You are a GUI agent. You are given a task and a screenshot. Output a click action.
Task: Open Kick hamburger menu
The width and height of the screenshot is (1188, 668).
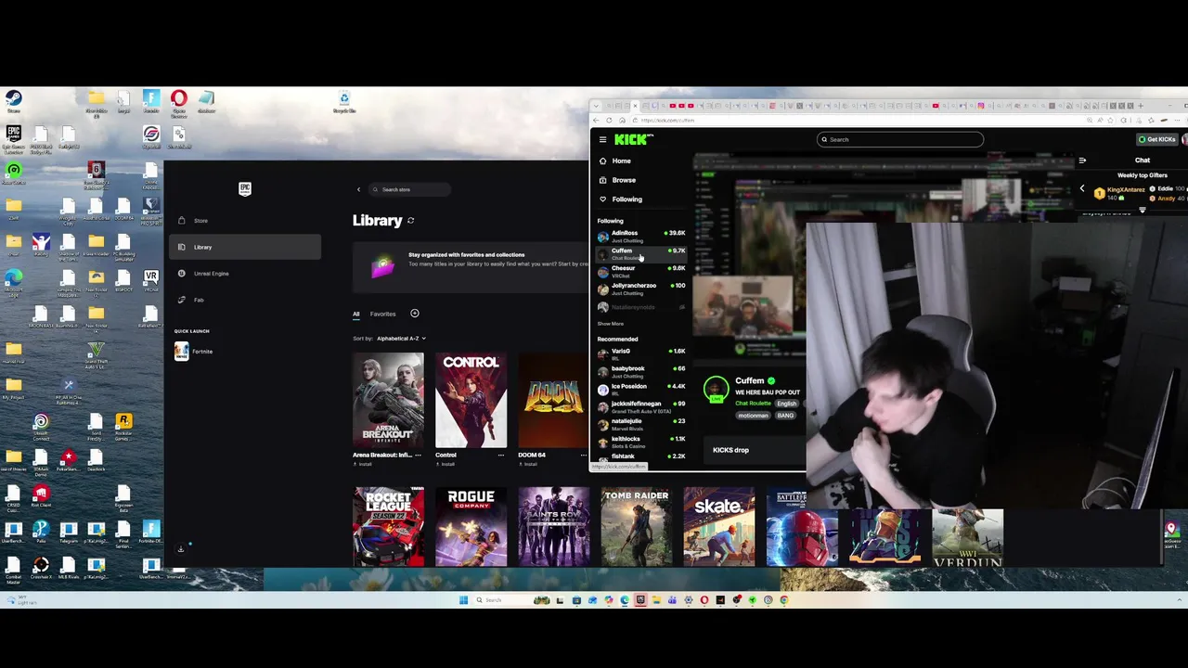[x=602, y=140]
